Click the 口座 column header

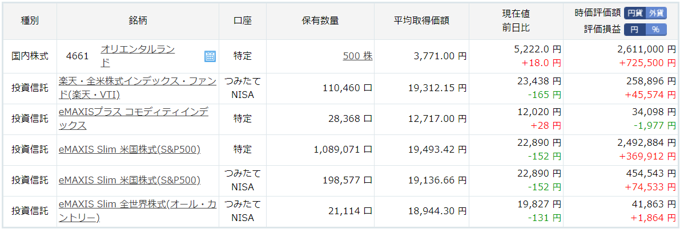pyautogui.click(x=243, y=21)
